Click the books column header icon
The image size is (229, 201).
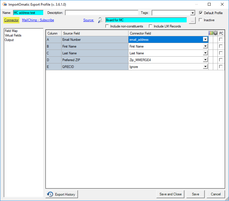pyautogui.click(x=211, y=33)
